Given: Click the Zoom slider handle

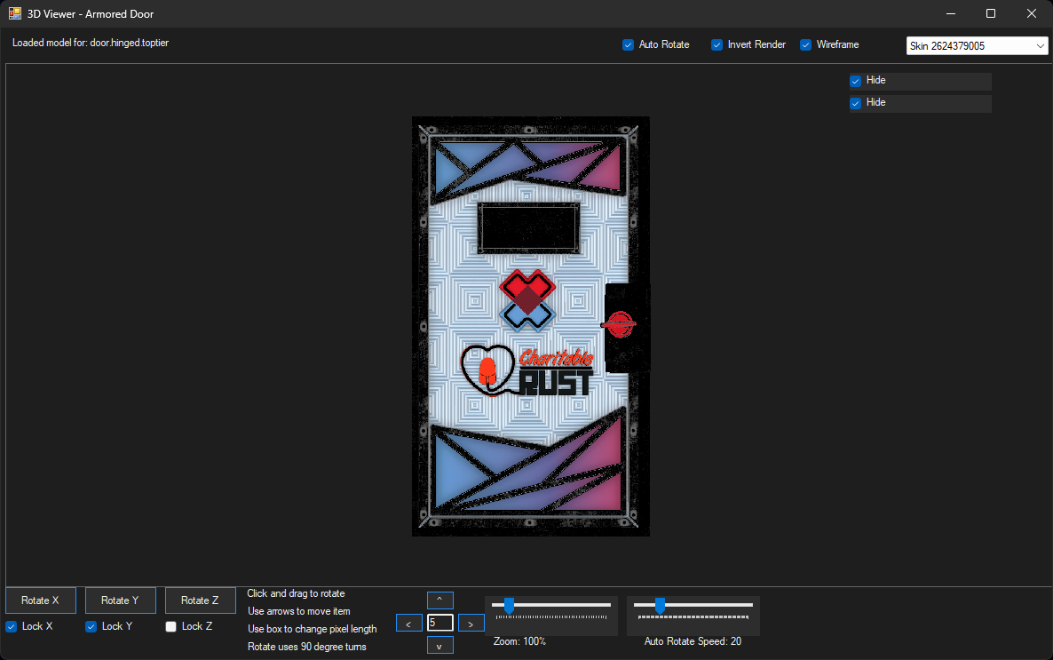Looking at the screenshot, I should click(509, 606).
